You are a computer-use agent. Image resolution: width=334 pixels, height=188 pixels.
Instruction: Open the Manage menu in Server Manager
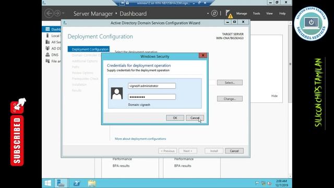click(242, 14)
